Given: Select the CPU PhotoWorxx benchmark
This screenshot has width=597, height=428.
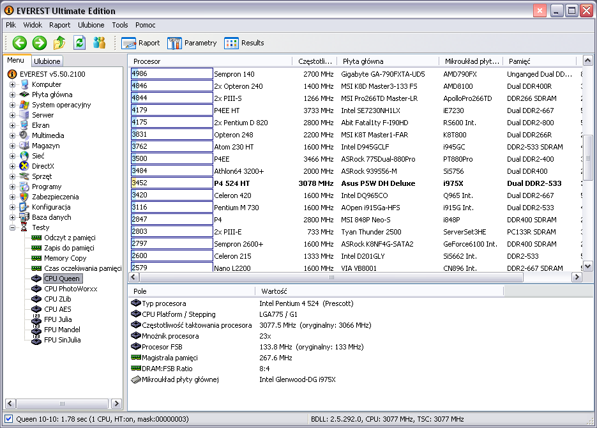Looking at the screenshot, I should tap(70, 289).
